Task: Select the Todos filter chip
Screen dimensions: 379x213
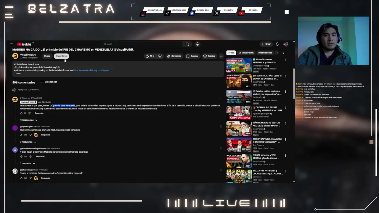Action: pos(231,53)
